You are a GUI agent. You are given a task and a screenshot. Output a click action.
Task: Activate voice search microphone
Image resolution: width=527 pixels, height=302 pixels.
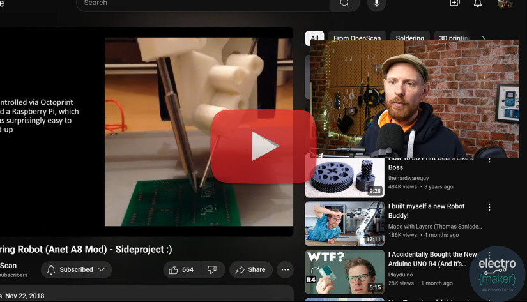[x=376, y=4]
